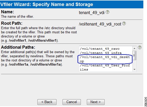The image size is (147, 107).
Task: Click the /vol/tenant_49_vdi_root path value
Action: point(100,24)
